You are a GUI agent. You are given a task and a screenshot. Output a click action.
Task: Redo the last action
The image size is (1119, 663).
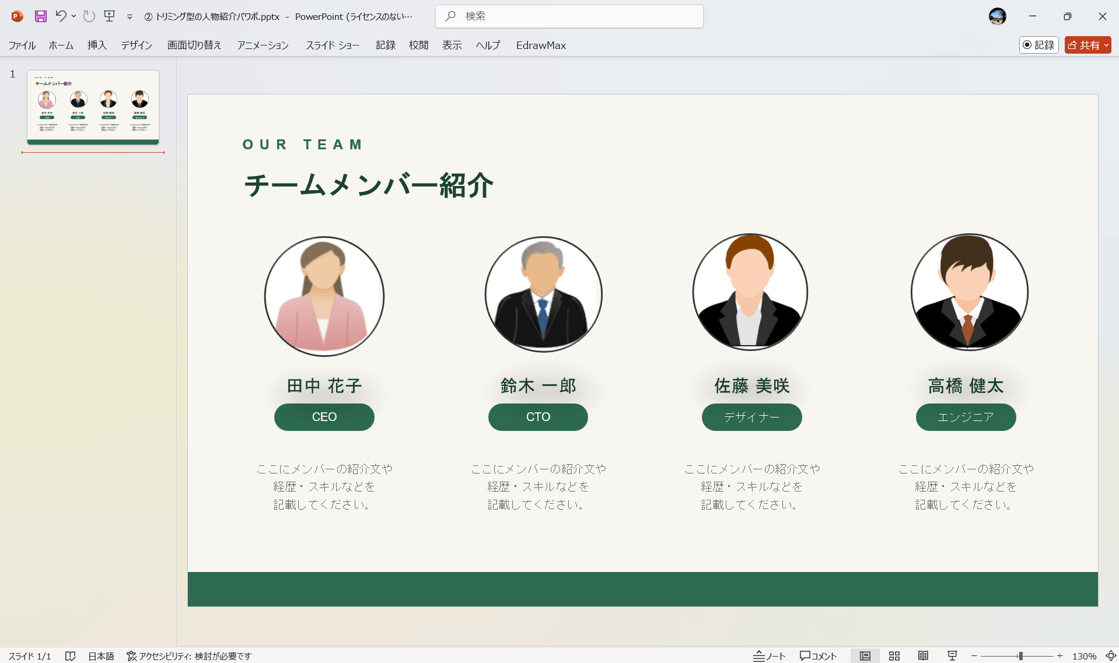[x=89, y=16]
